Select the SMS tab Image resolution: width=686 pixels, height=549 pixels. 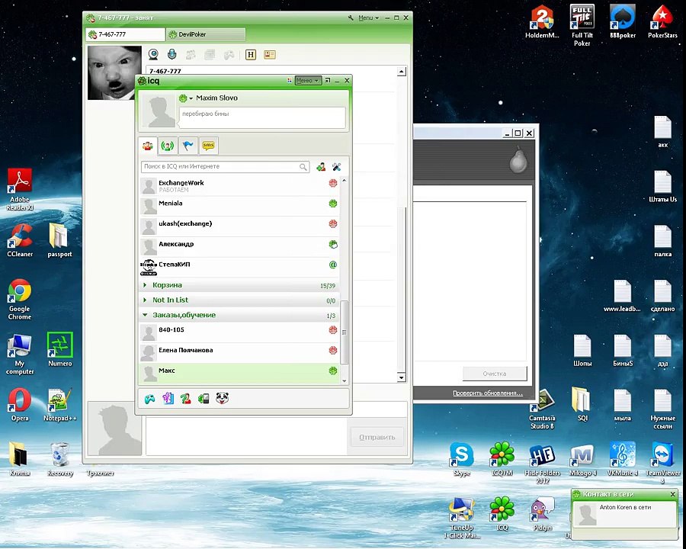pyautogui.click(x=208, y=146)
